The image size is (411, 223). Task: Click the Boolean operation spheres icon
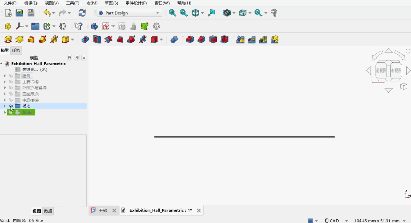coord(174,40)
